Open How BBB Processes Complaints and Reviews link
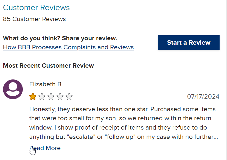Viewport: 227px width, 160px height. [x=68, y=47]
